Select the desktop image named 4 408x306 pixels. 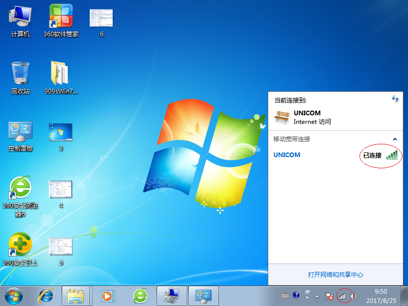(x=61, y=194)
